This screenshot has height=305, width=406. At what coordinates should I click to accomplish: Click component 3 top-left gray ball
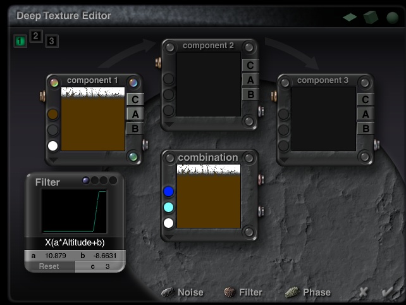point(285,83)
